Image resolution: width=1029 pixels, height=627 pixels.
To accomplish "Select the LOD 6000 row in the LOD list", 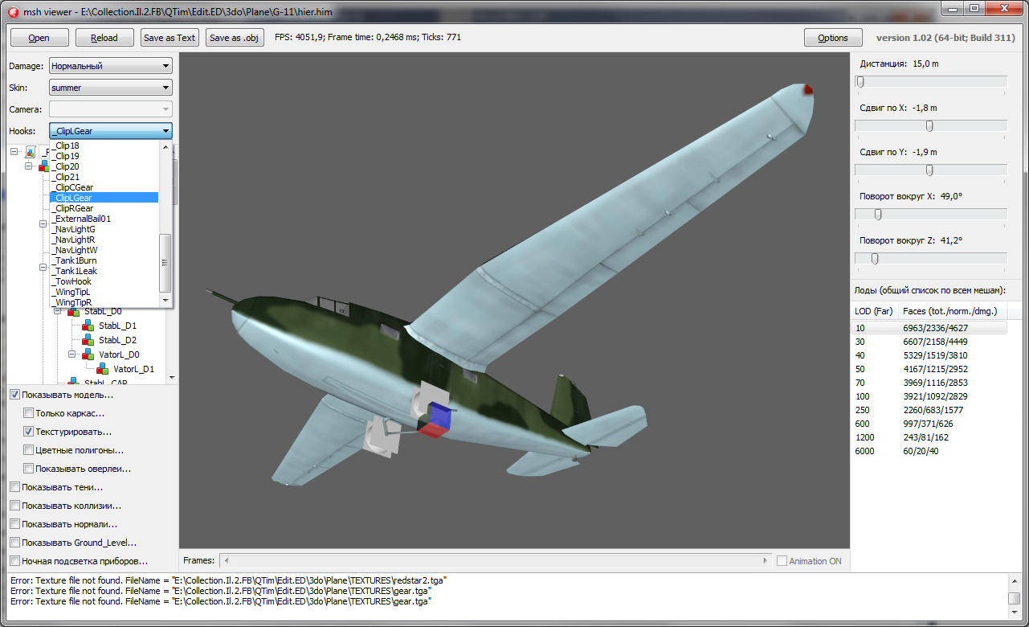I will click(x=929, y=451).
